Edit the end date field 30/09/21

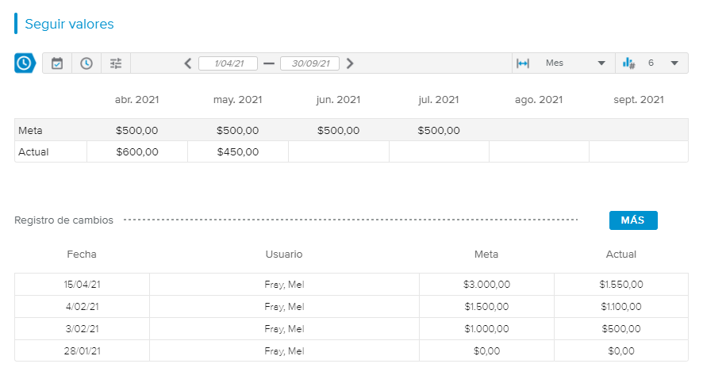point(309,63)
